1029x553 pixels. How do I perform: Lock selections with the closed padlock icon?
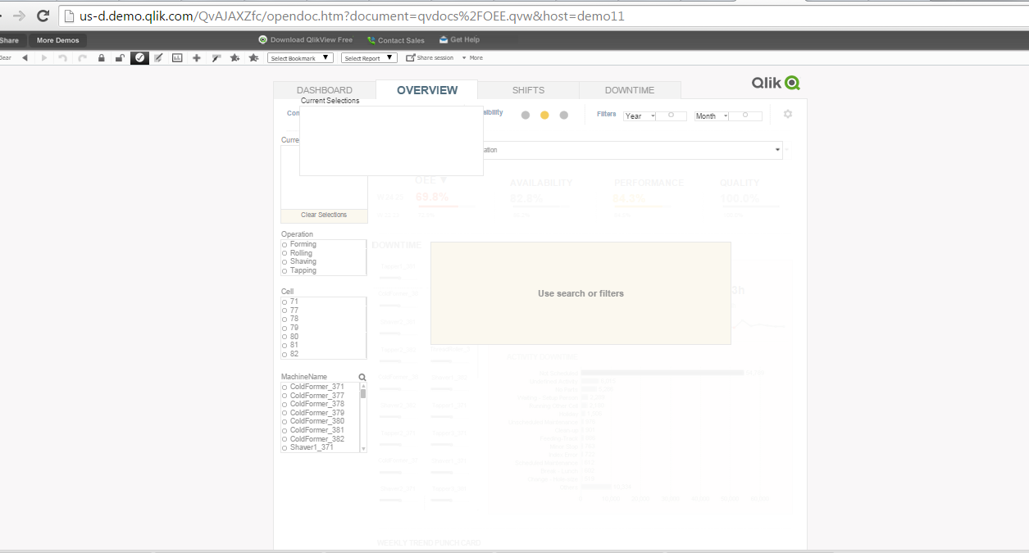[x=102, y=58]
